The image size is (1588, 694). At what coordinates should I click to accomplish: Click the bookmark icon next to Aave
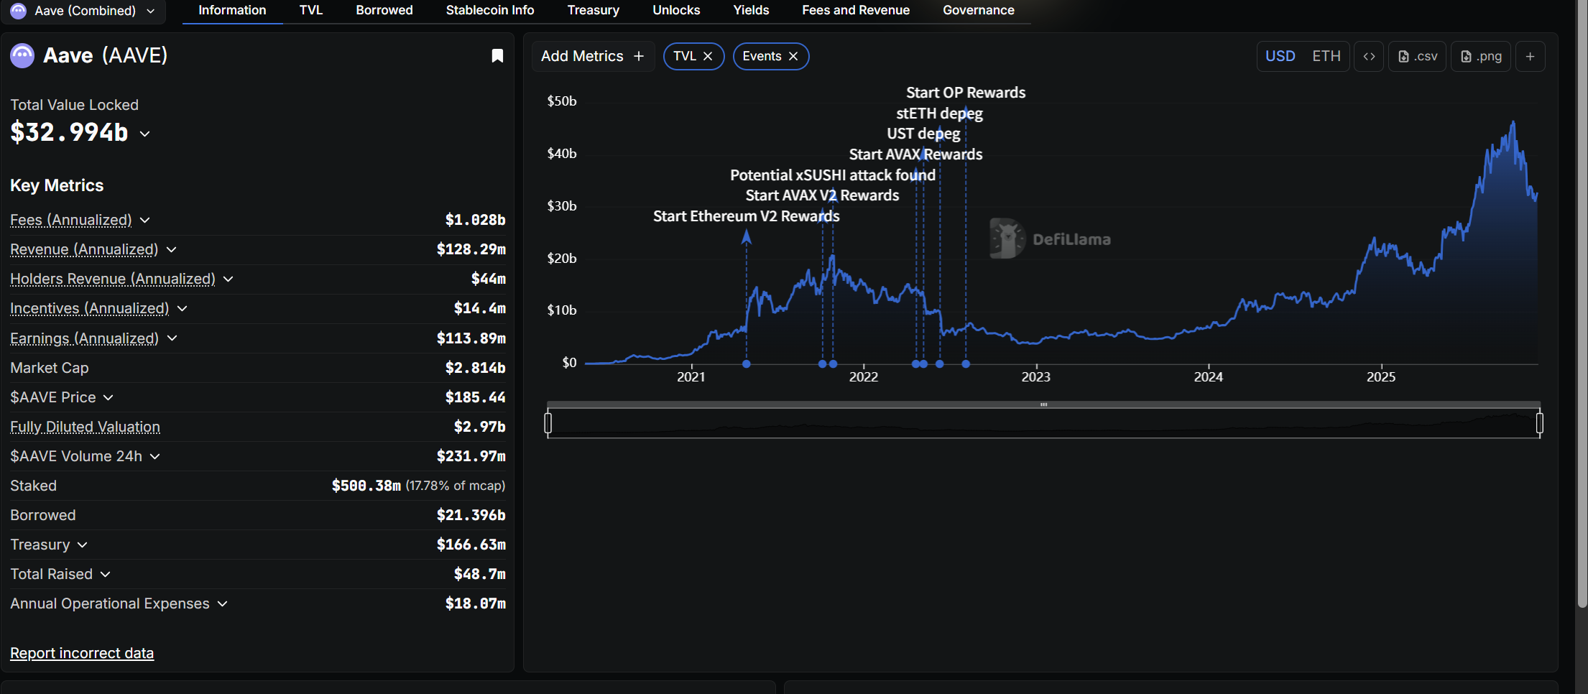(497, 56)
